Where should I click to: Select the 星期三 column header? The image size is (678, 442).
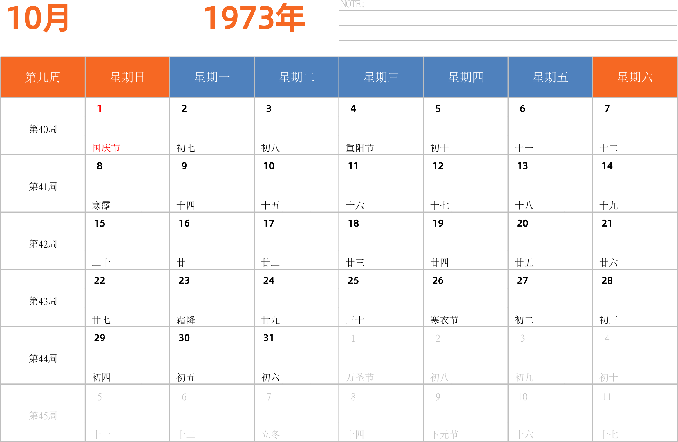coord(381,77)
